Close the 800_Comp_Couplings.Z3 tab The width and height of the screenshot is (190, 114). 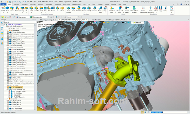tap(55, 20)
